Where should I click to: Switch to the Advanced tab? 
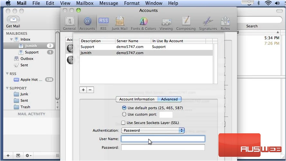pyautogui.click(x=169, y=99)
